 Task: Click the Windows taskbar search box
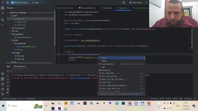(25, 106)
